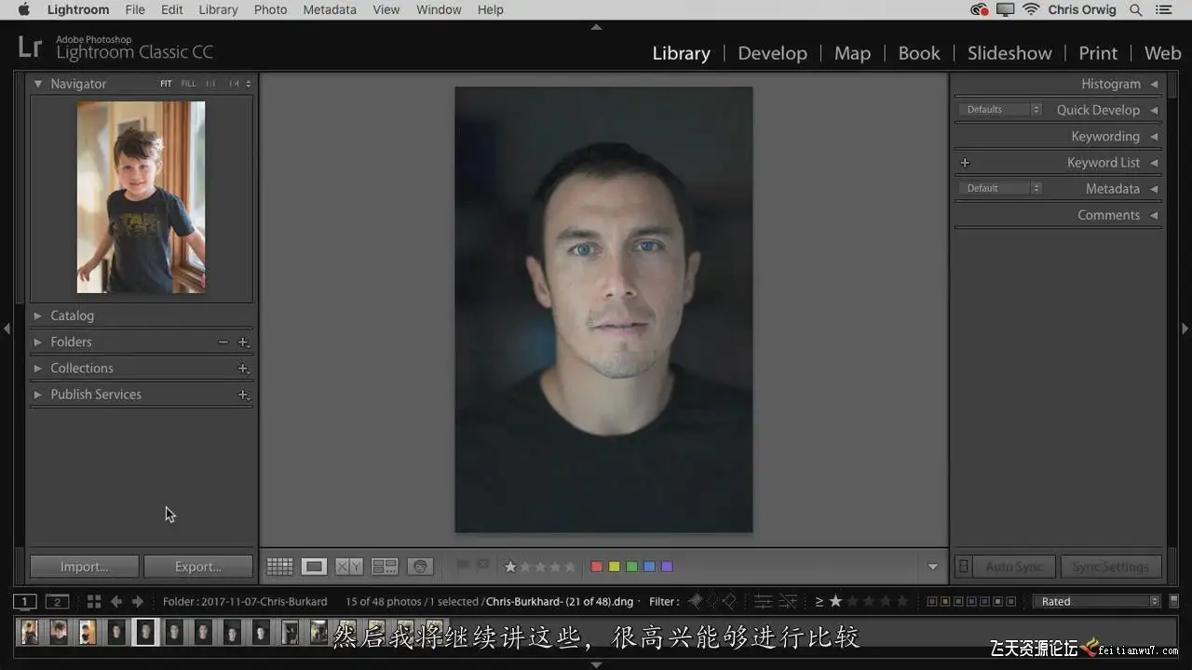This screenshot has width=1192, height=670.
Task: Click the filmstrip grid view icon
Action: coord(94,601)
